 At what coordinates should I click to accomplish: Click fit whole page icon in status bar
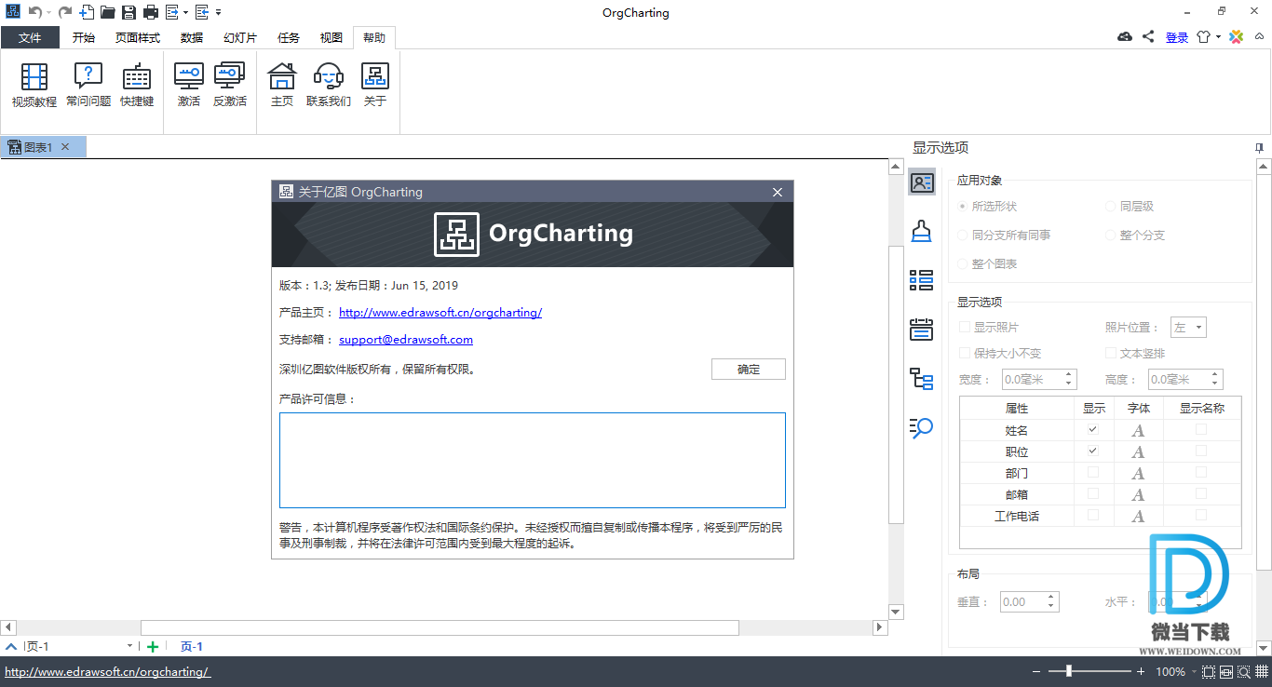tap(1209, 672)
